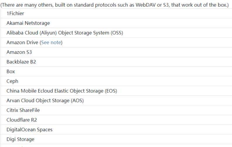Viewport: 232px width, 147px height.
Task: Click the Citrix ShareFile entry
Action: click(23, 110)
